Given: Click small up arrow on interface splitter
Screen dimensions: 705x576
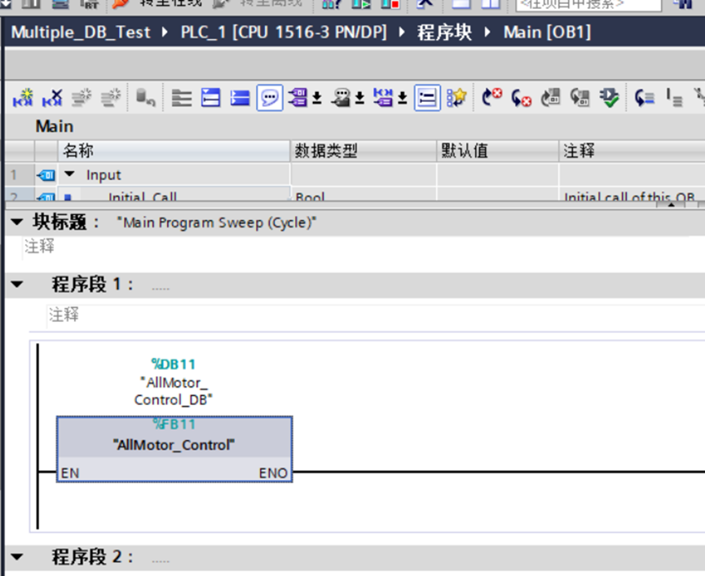Looking at the screenshot, I should tap(671, 204).
